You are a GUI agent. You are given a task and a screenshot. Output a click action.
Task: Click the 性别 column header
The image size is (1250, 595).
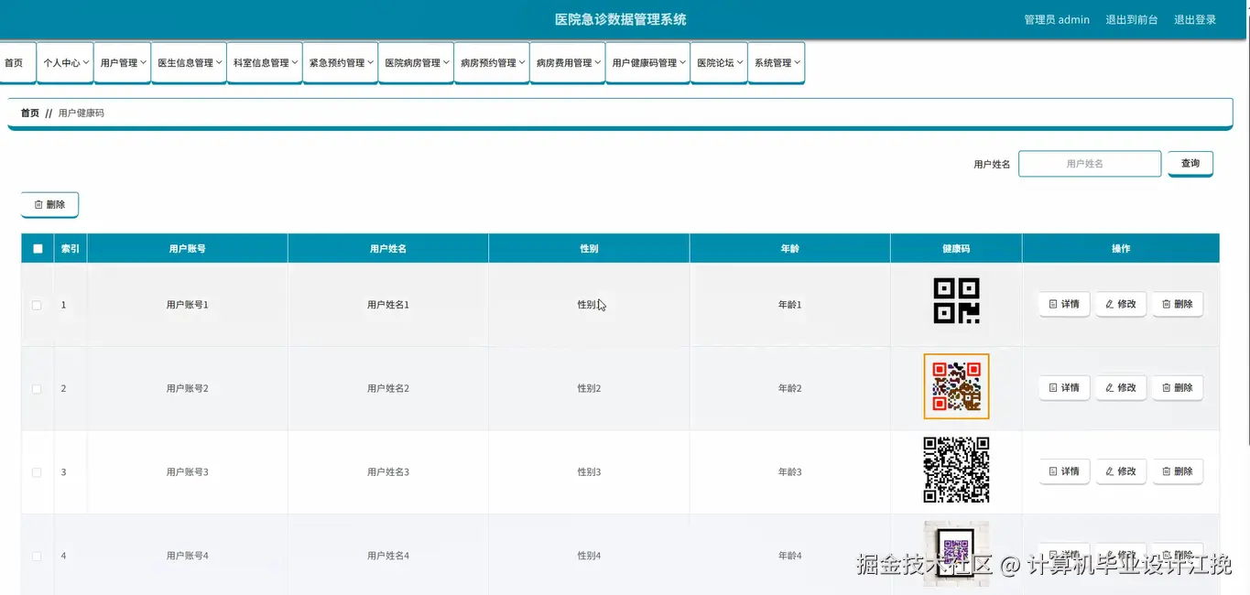(589, 249)
